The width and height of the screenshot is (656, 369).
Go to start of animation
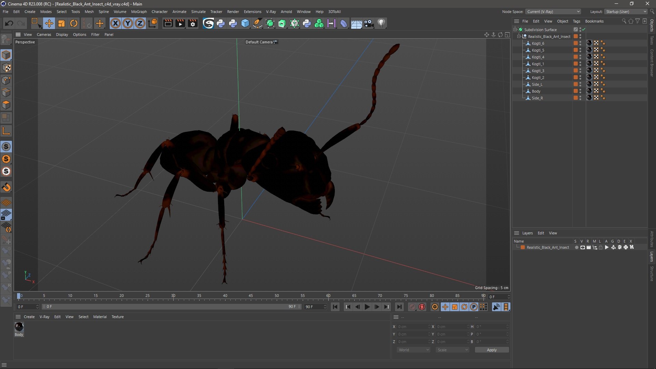coord(335,307)
